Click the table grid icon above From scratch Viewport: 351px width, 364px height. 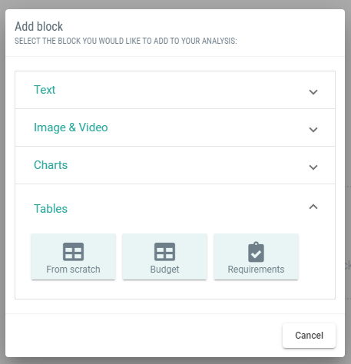[73, 252]
